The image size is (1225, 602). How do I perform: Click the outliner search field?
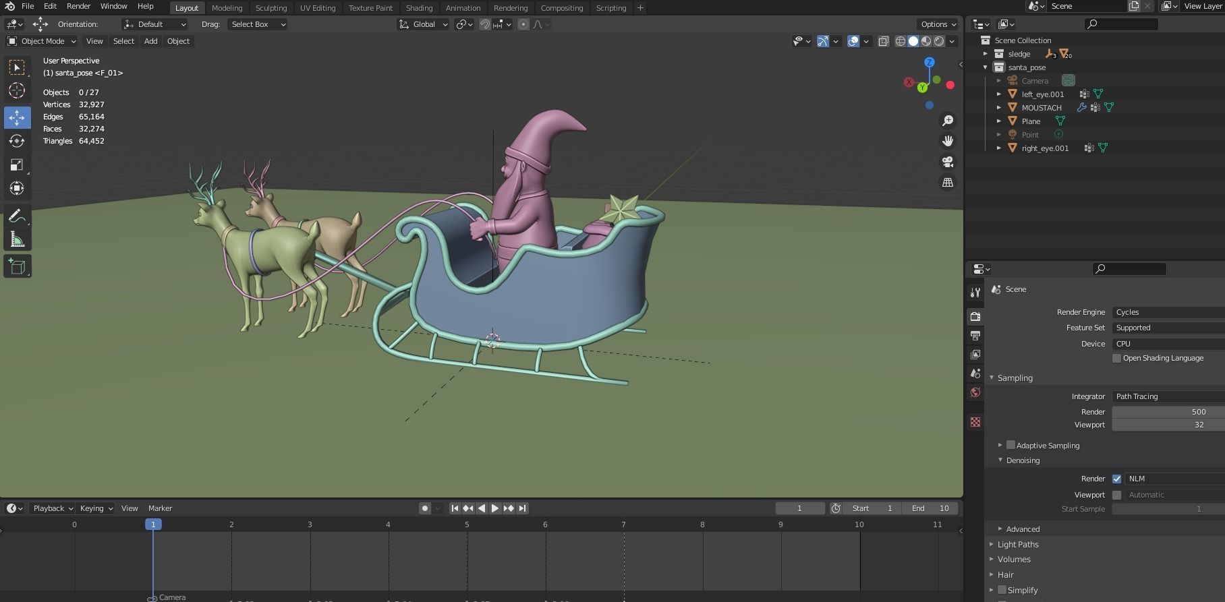coord(1121,24)
